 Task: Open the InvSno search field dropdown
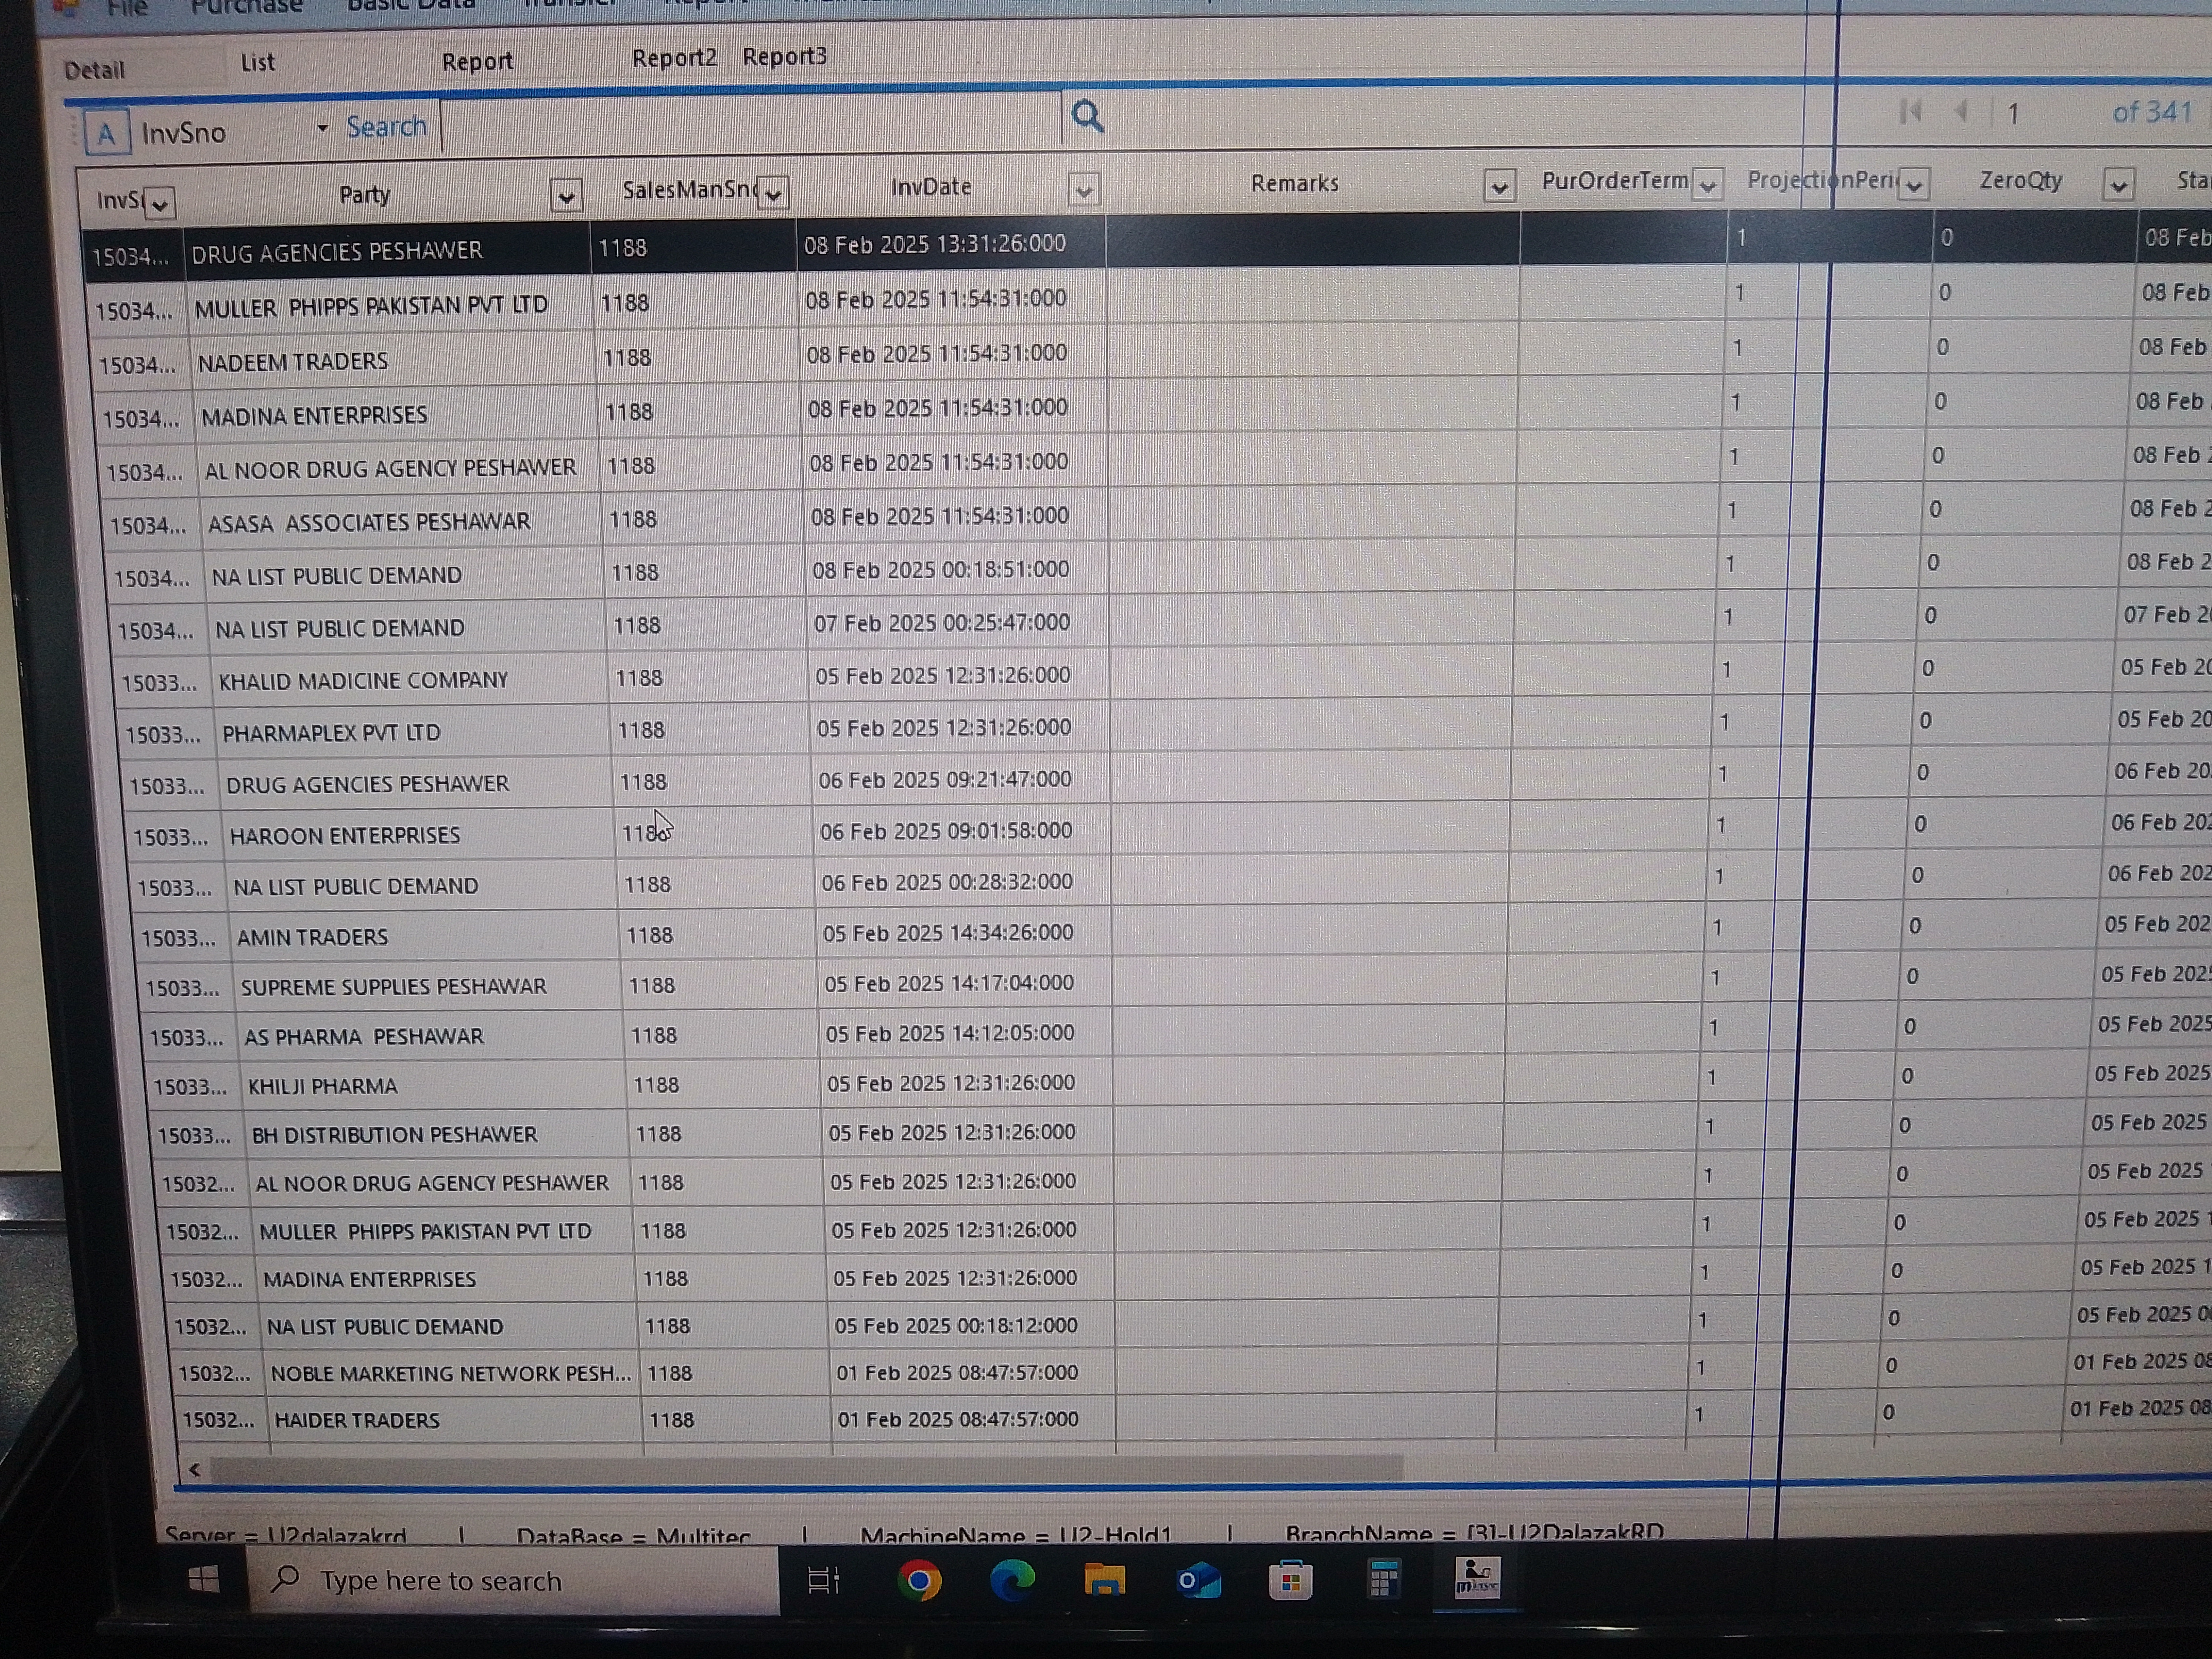pos(322,128)
